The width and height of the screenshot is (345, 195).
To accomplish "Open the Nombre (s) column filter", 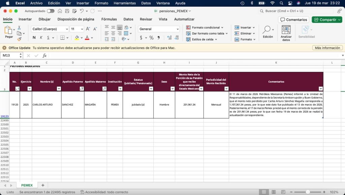I will pos(59,89).
